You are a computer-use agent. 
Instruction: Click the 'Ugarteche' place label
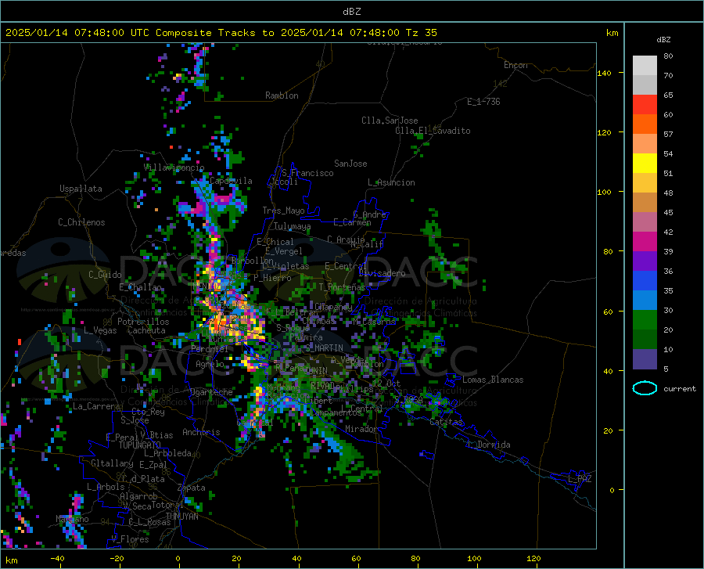(211, 392)
